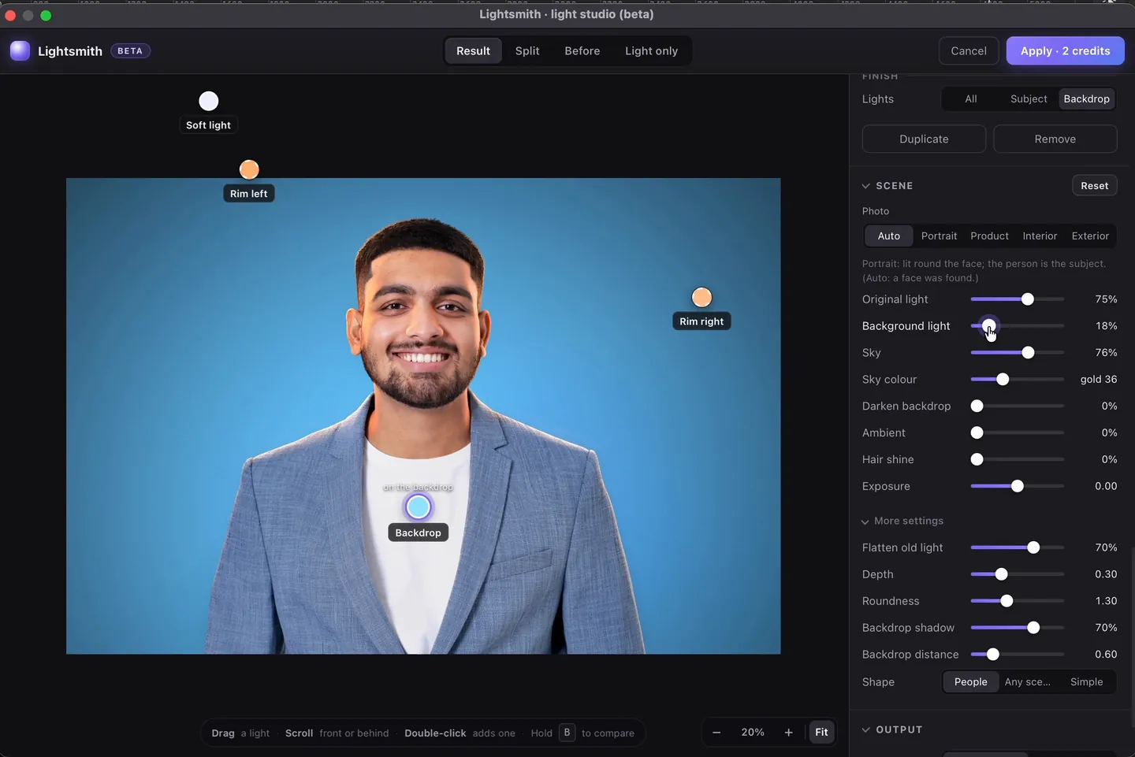
Task: Set Photo type to Exterior
Action: pyautogui.click(x=1090, y=236)
